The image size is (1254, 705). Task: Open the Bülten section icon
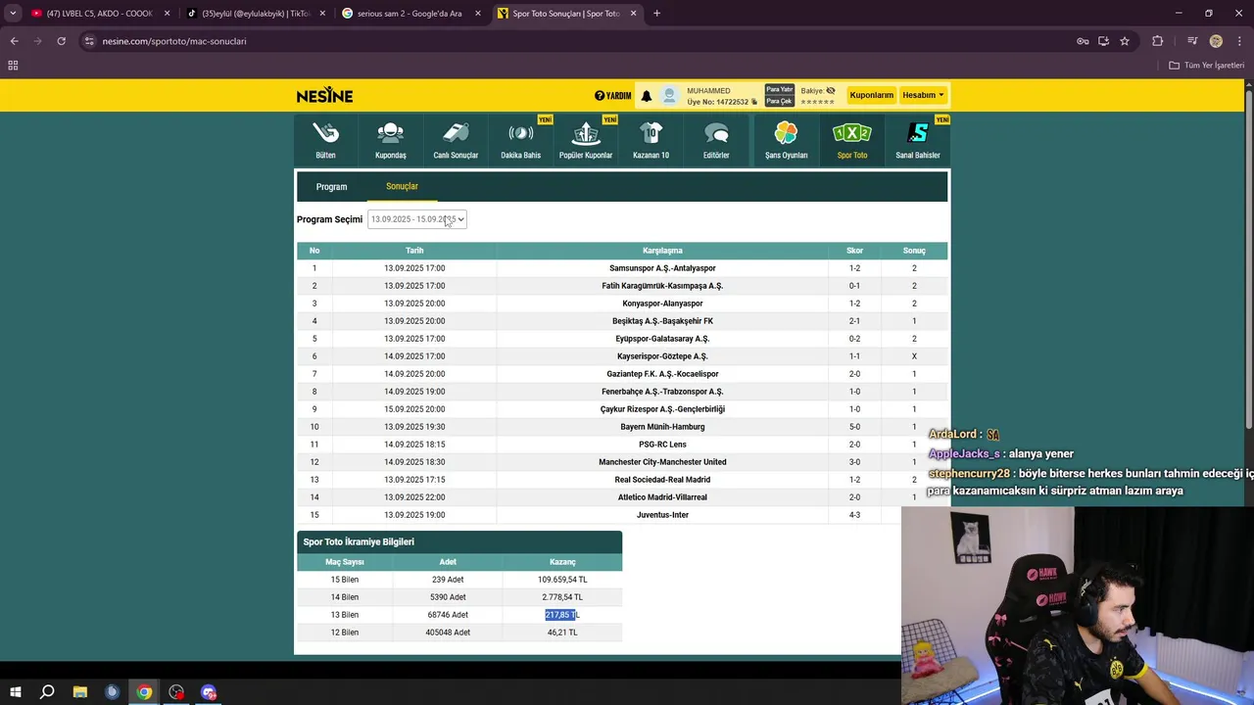click(x=325, y=140)
